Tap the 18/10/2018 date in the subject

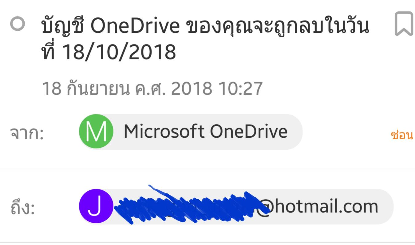click(x=119, y=52)
